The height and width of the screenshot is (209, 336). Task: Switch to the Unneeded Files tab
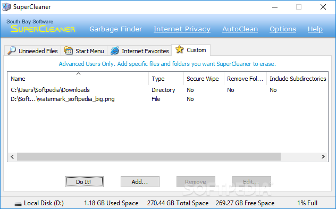coord(33,51)
